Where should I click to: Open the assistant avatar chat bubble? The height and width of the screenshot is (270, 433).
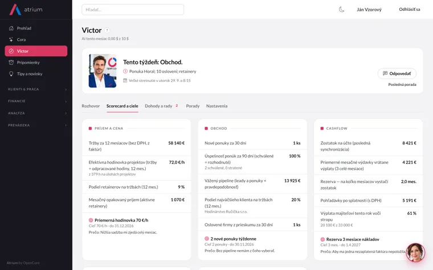415,252
